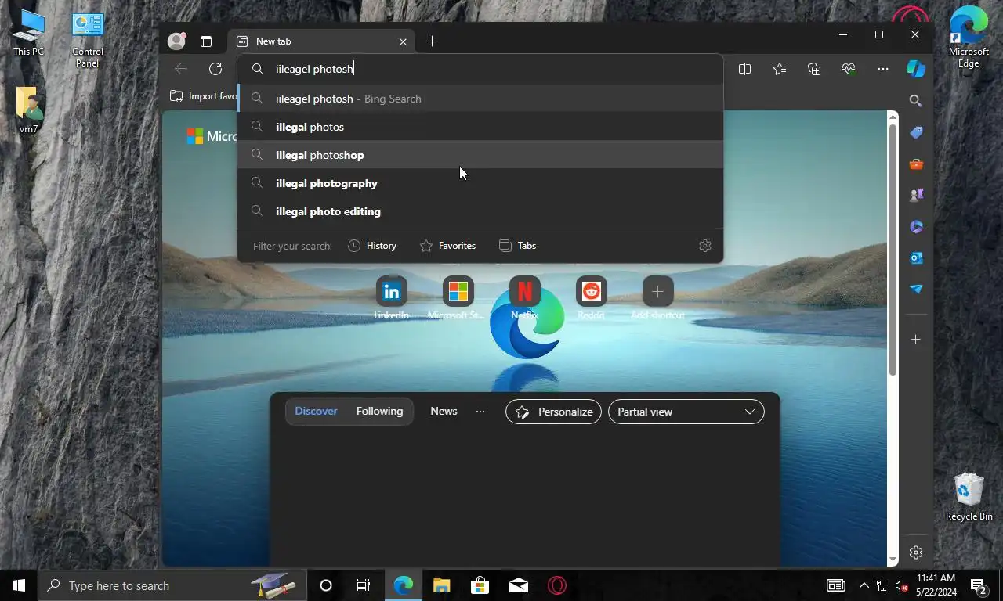Click the sidebar Search icon

[x=915, y=101]
